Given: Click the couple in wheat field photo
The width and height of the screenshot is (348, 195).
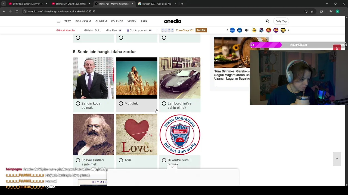Looking at the screenshot, I should point(136,78).
